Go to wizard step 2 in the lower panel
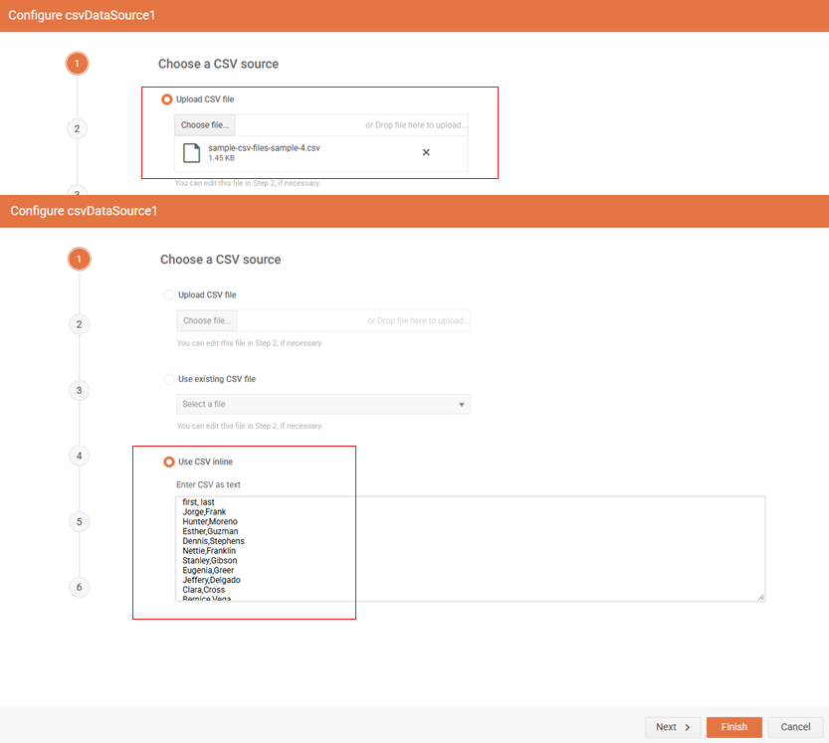Image resolution: width=829 pixels, height=743 pixels. 80,324
